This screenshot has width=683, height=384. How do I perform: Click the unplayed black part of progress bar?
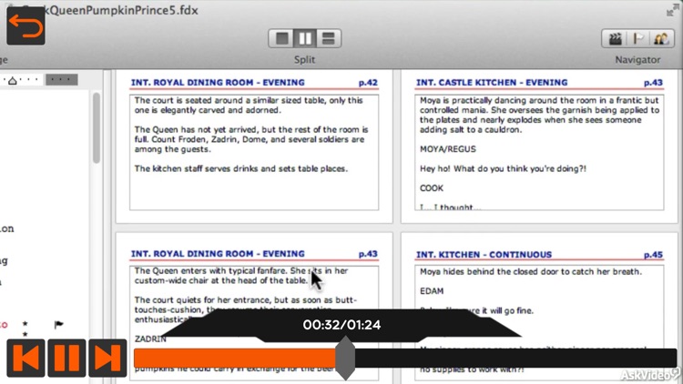click(x=515, y=358)
